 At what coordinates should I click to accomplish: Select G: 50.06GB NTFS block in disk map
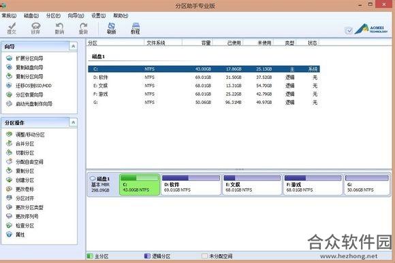point(367,184)
